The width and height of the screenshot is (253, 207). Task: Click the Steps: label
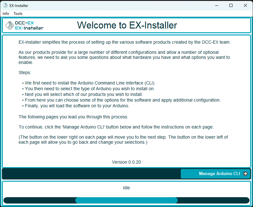[x=25, y=72]
